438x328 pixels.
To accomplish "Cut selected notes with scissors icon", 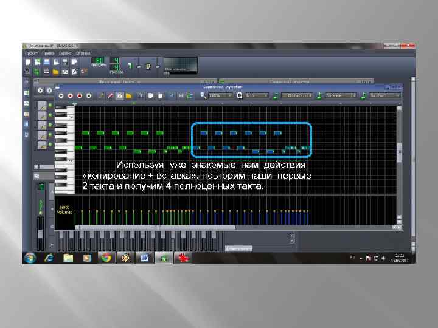I will [141, 96].
